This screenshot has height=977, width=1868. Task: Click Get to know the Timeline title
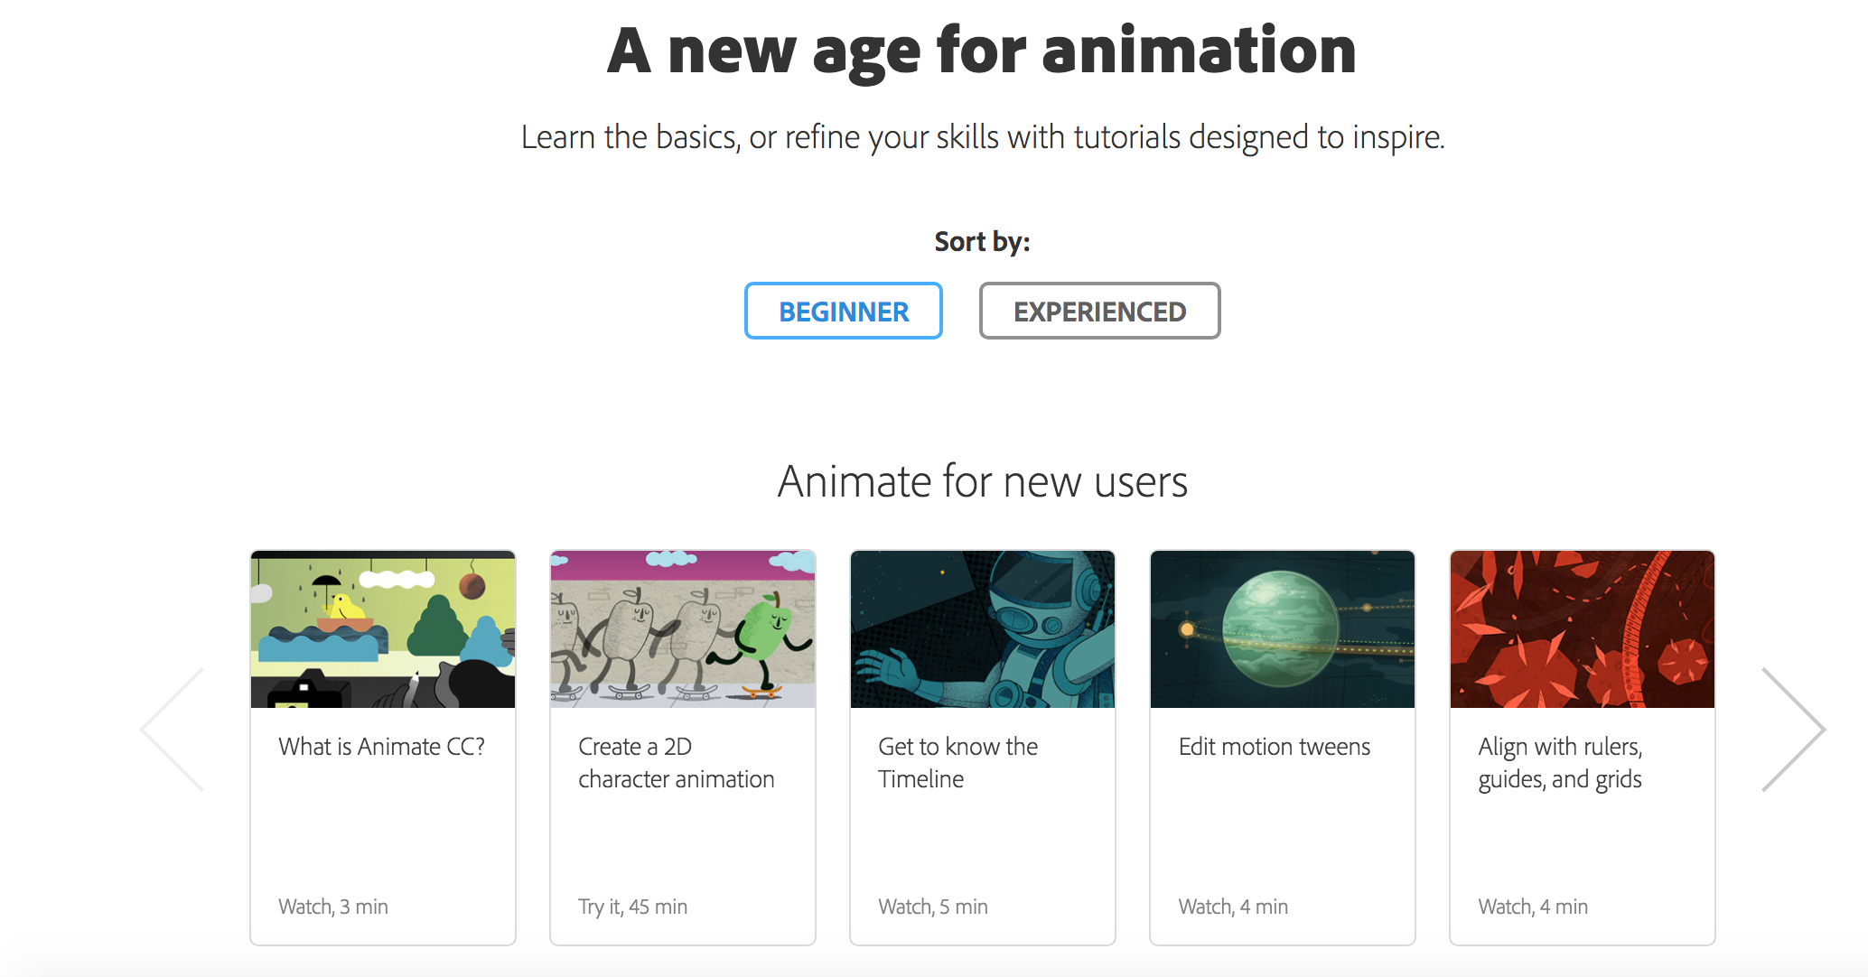(957, 763)
